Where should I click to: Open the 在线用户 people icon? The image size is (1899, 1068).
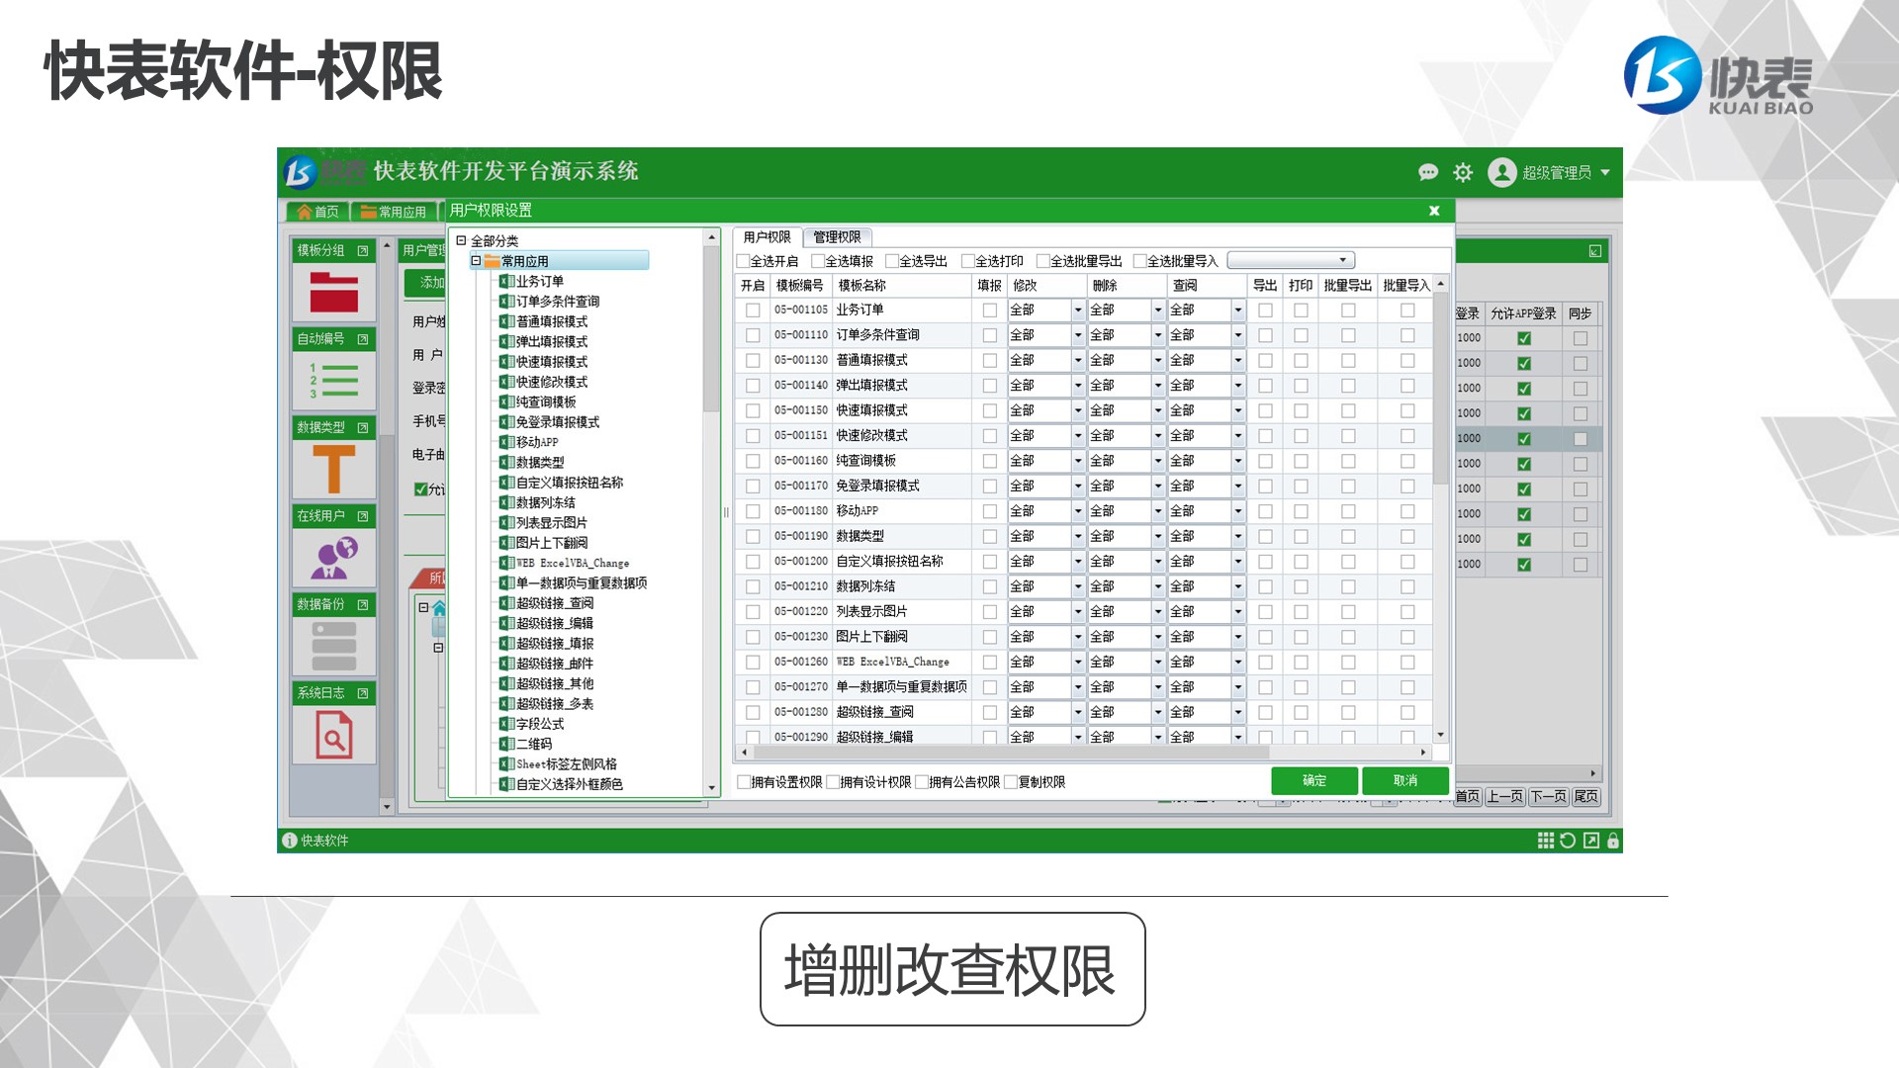click(333, 558)
